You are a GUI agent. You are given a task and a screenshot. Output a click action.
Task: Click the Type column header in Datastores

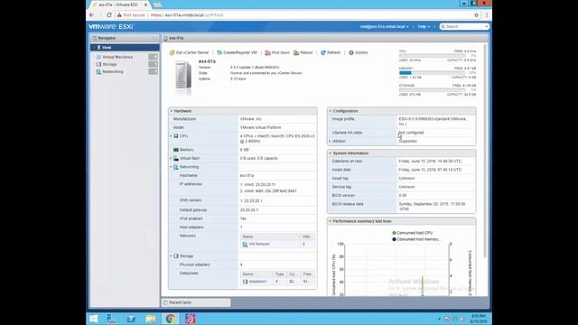coord(280,274)
